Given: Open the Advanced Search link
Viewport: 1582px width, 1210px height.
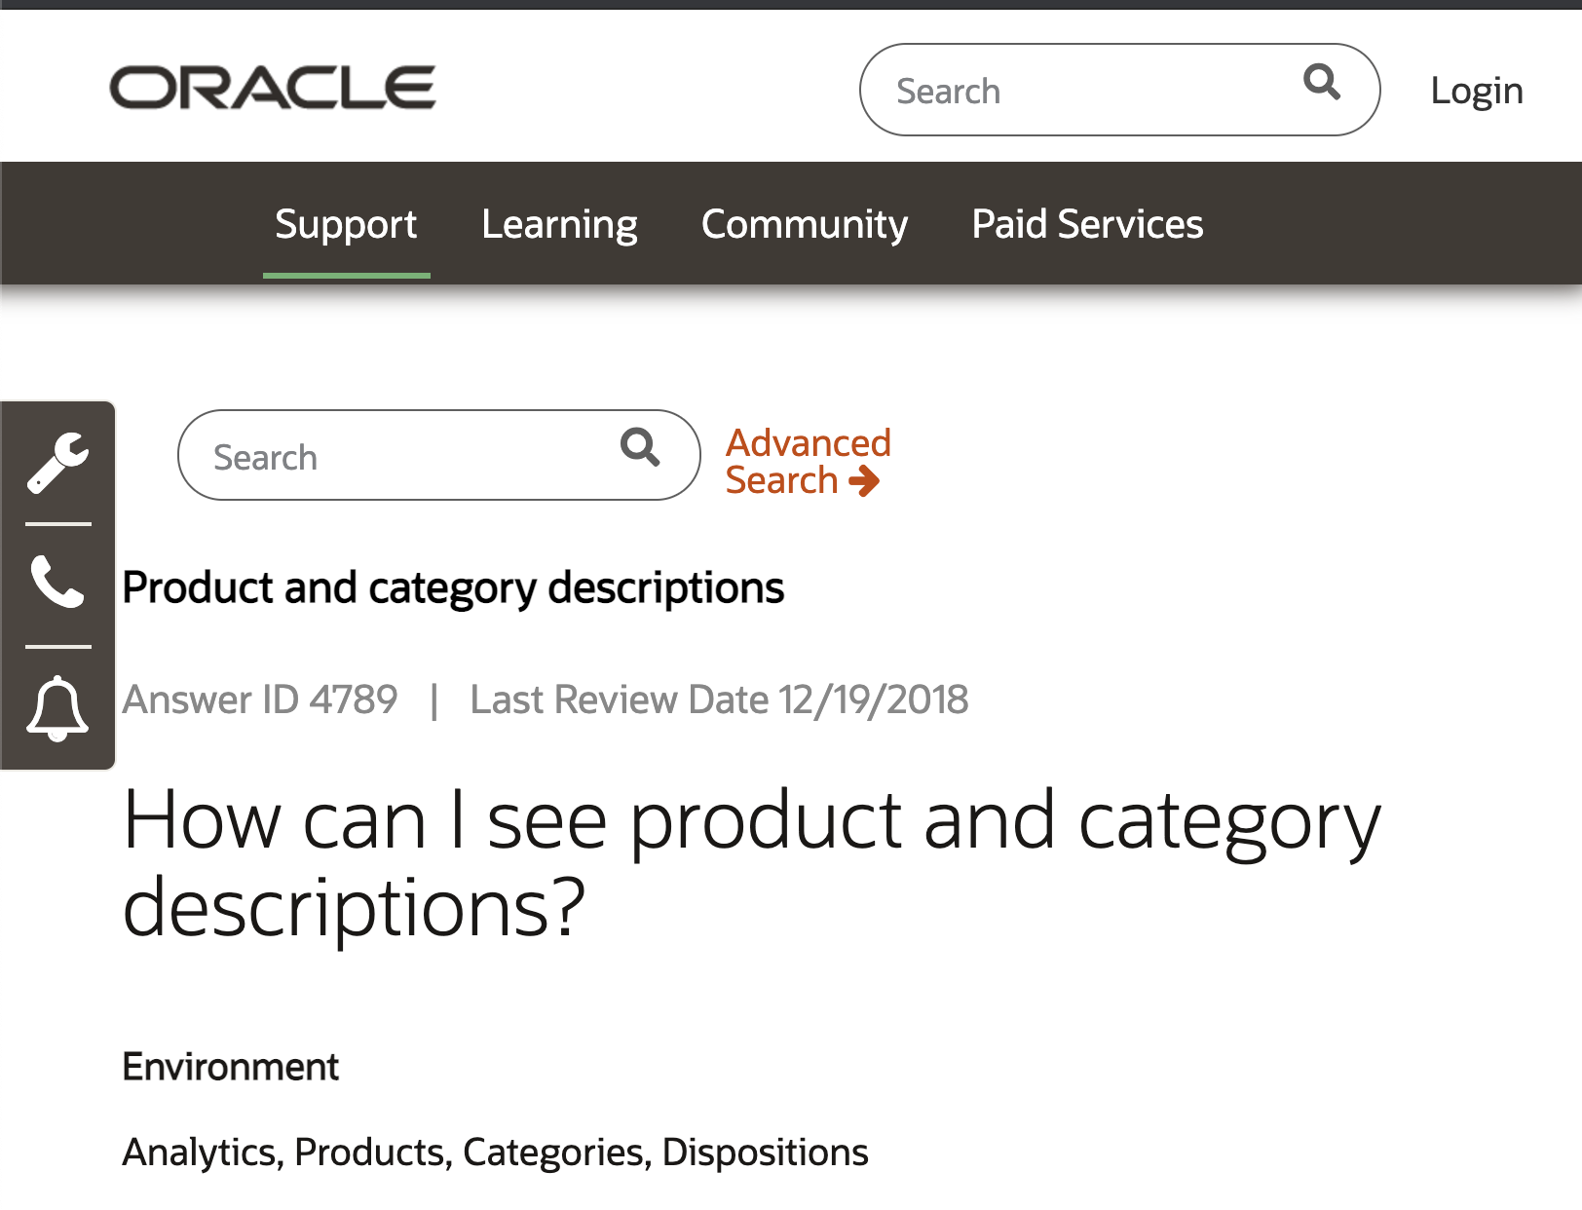Looking at the screenshot, I should click(x=808, y=444).
